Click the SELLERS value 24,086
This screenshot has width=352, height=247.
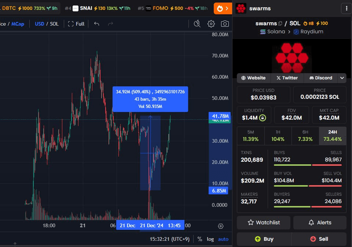coord(333,202)
